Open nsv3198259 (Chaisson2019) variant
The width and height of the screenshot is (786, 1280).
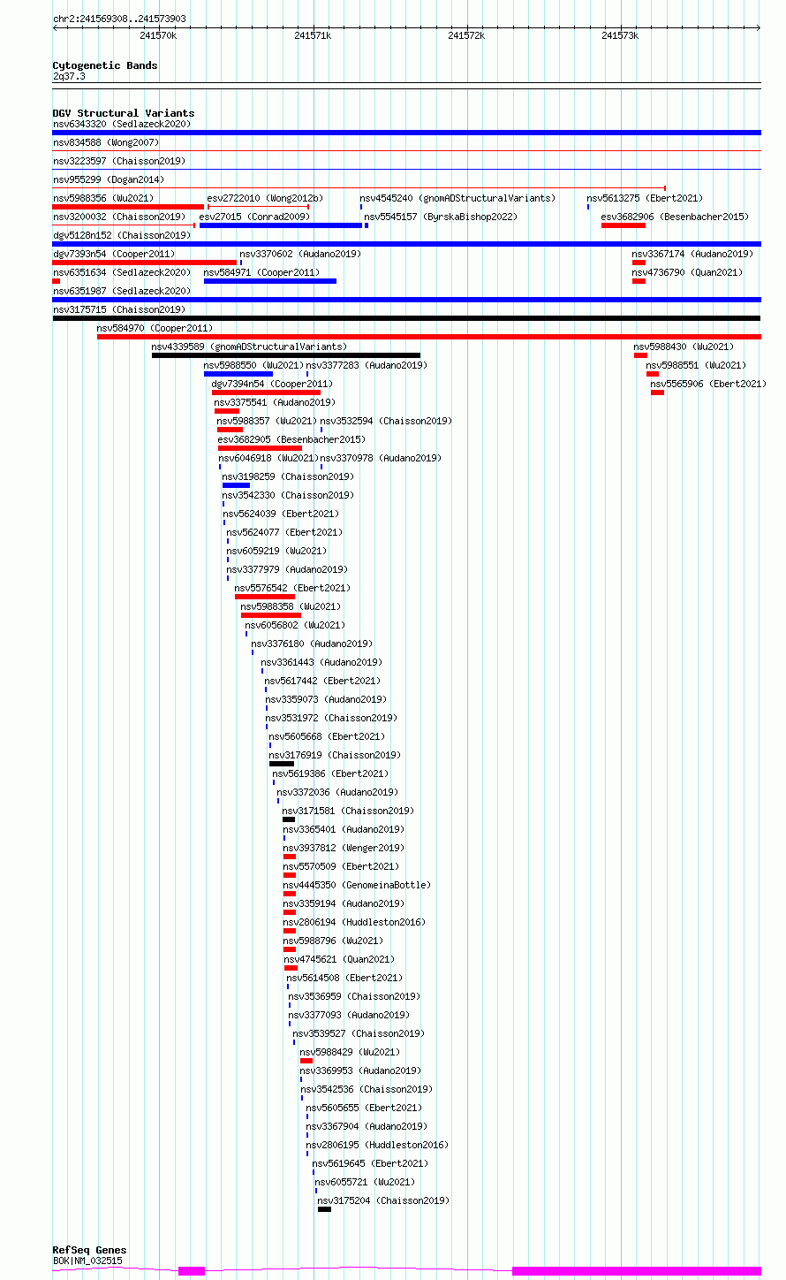tap(288, 477)
